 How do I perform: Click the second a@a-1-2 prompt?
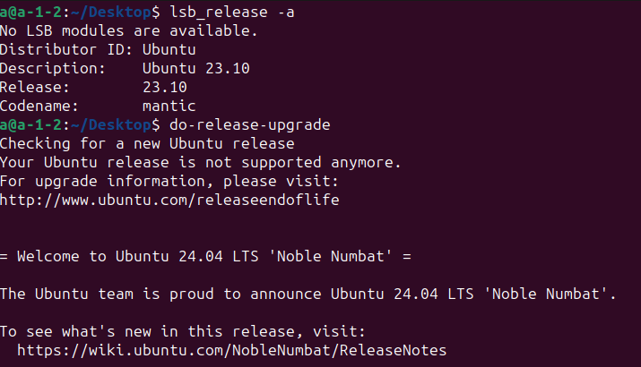31,125
